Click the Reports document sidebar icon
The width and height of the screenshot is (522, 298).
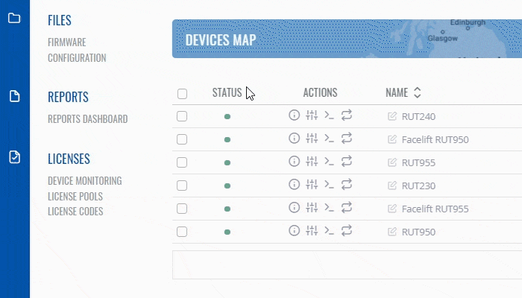pyautogui.click(x=14, y=95)
